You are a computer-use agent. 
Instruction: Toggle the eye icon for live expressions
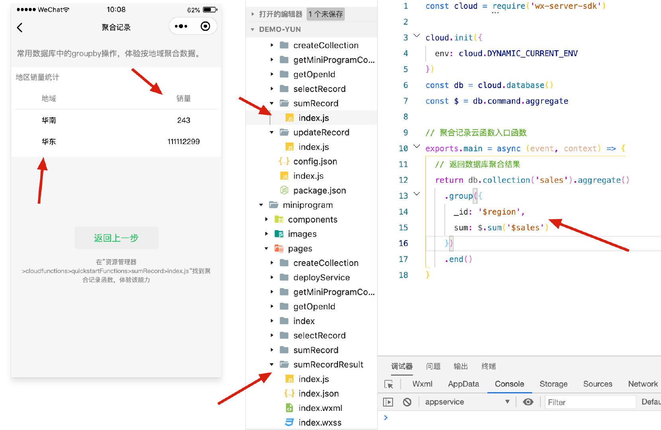tap(528, 402)
